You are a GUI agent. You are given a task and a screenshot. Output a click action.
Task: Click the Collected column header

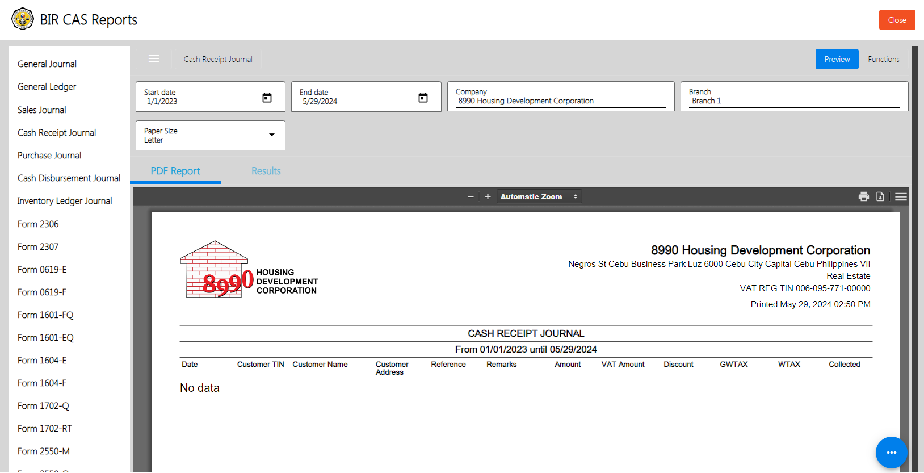(844, 365)
